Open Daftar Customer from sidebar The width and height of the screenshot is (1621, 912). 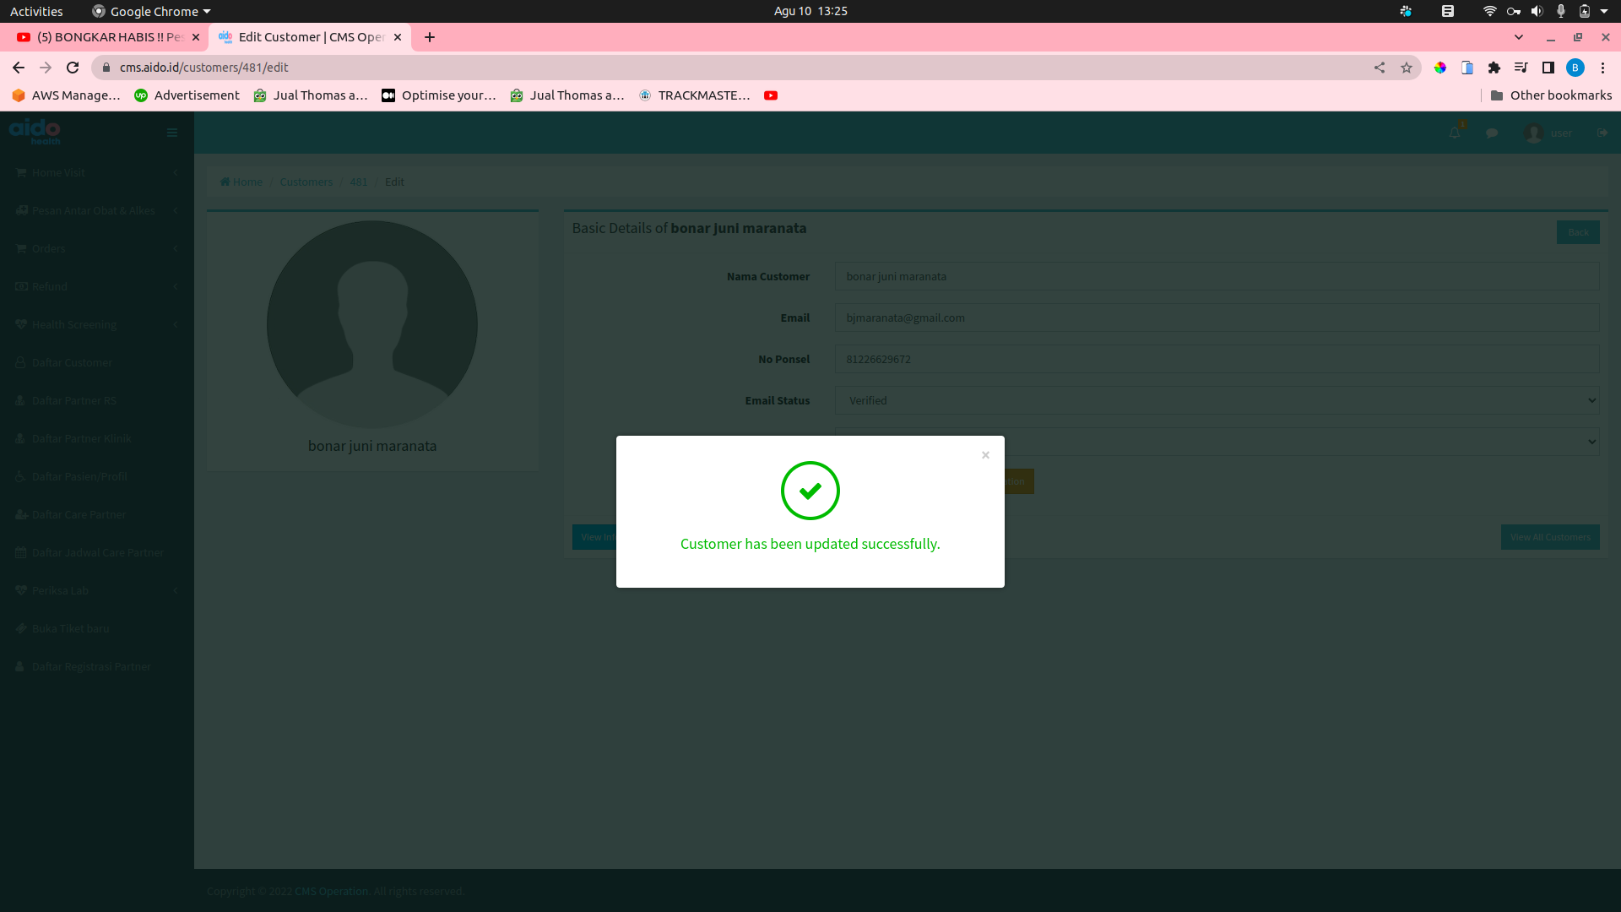coord(72,362)
